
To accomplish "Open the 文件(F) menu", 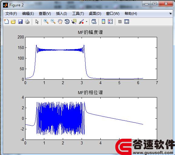I will coord(11,14).
